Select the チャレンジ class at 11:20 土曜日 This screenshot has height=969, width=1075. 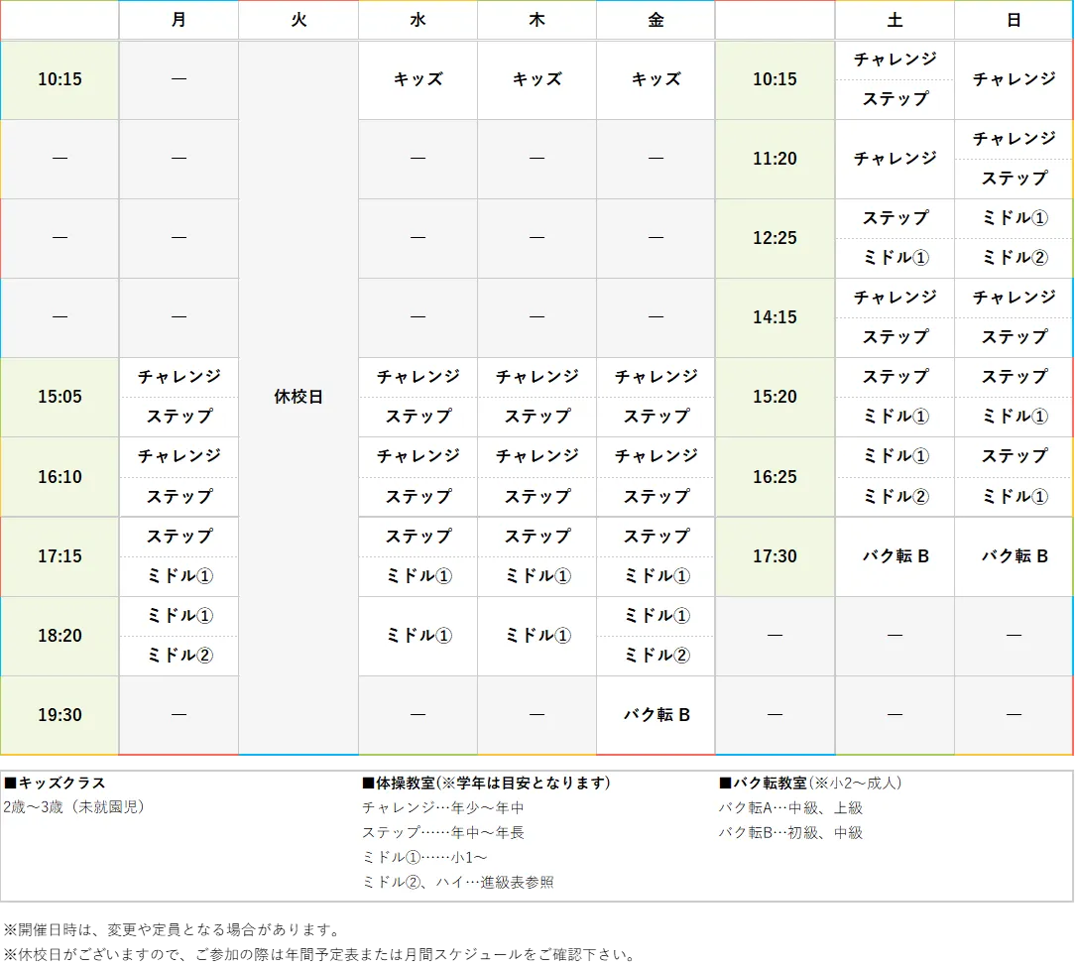click(x=894, y=159)
